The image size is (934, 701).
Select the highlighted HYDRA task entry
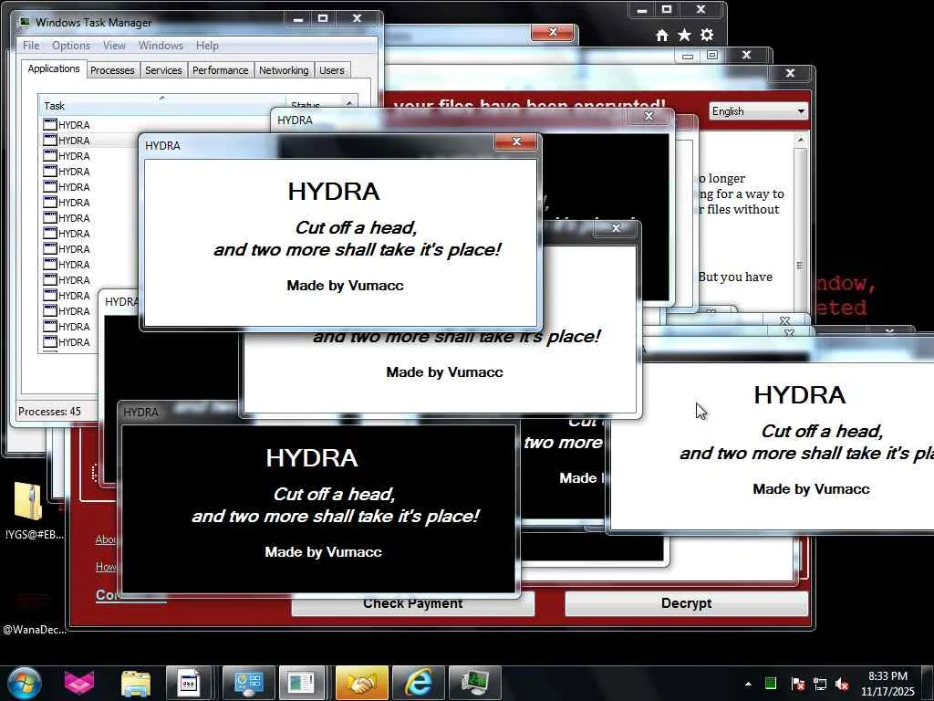coord(75,140)
